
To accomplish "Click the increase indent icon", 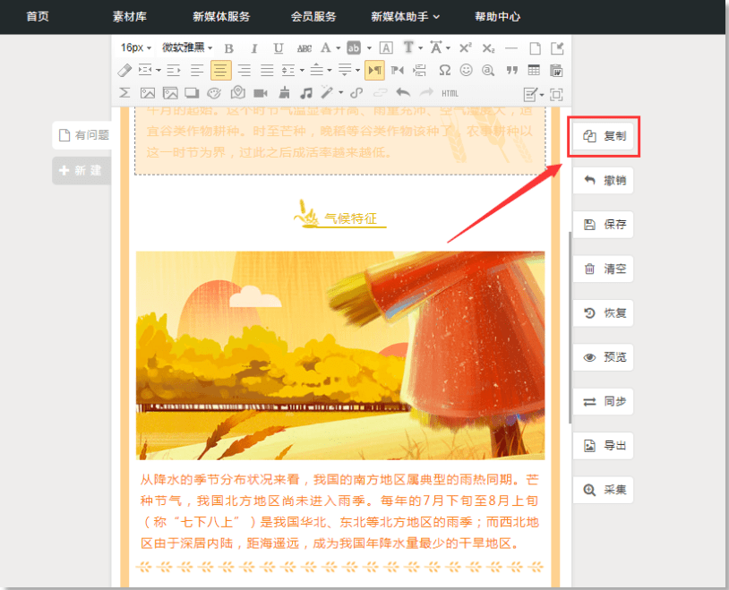I will [x=174, y=71].
